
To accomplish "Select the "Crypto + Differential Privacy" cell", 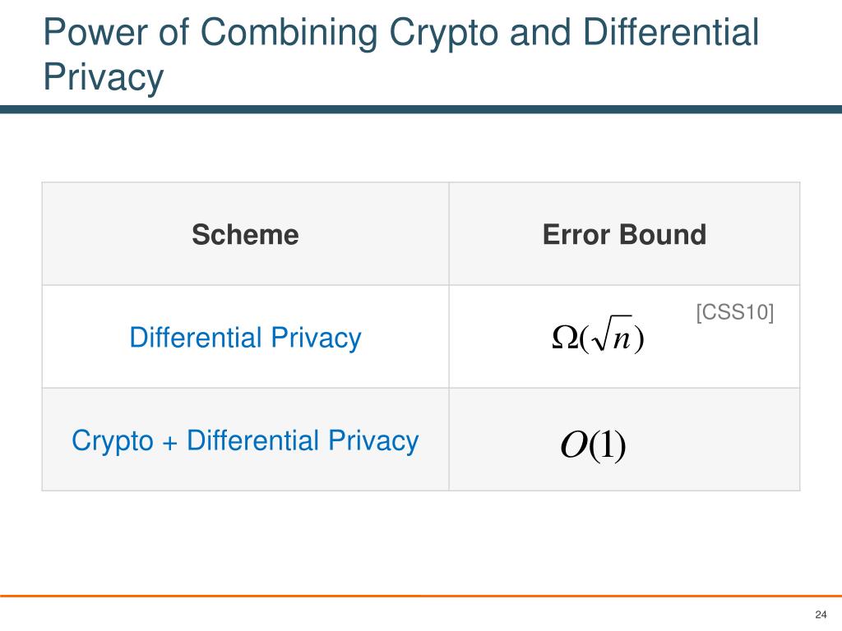I will tap(245, 440).
